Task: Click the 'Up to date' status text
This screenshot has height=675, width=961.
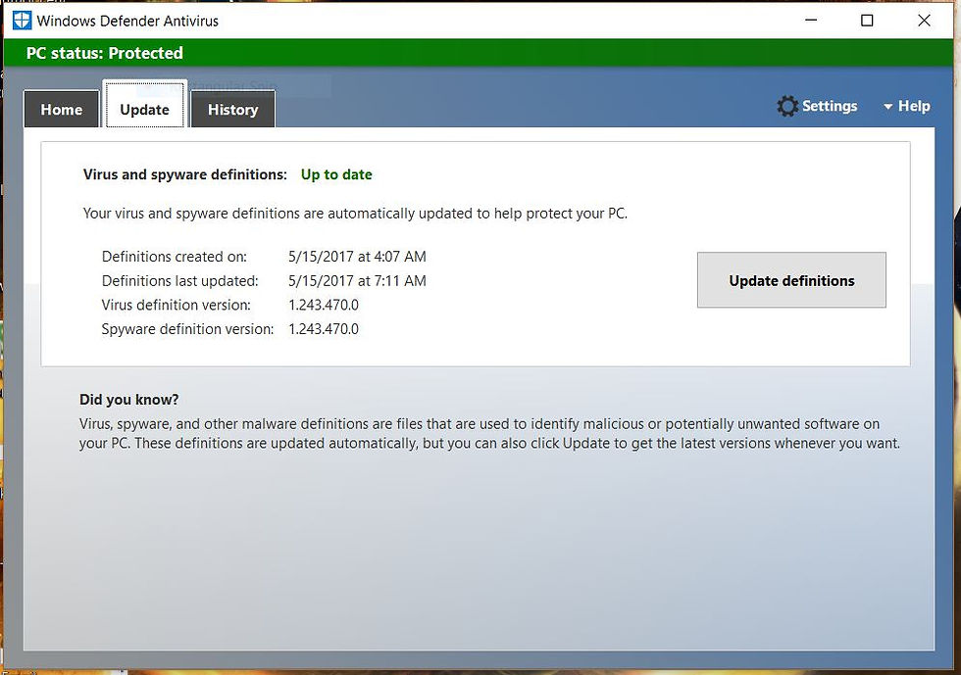Action: (336, 174)
